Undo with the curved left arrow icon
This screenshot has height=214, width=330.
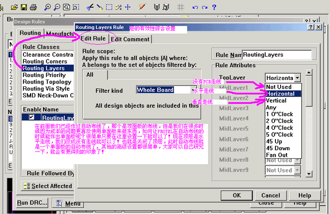[x=195, y=8]
